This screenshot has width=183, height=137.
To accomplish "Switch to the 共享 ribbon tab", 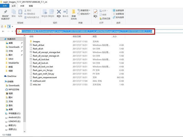I will 22,6.
